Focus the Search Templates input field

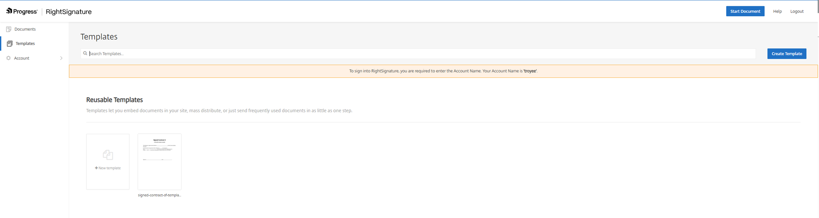(x=418, y=54)
